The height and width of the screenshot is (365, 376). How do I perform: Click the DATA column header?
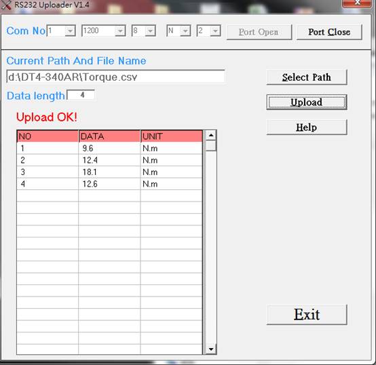[x=109, y=136]
